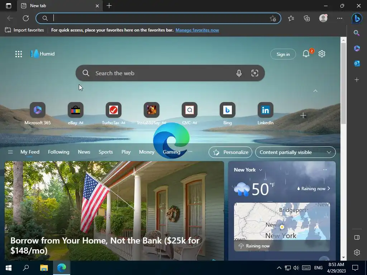
Task: Click the Personalize button
Action: (230, 152)
